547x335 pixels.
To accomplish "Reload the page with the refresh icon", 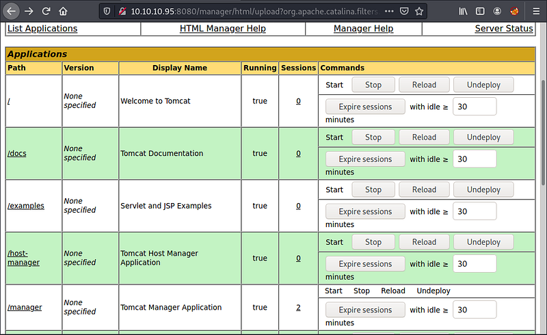I will tap(46, 12).
